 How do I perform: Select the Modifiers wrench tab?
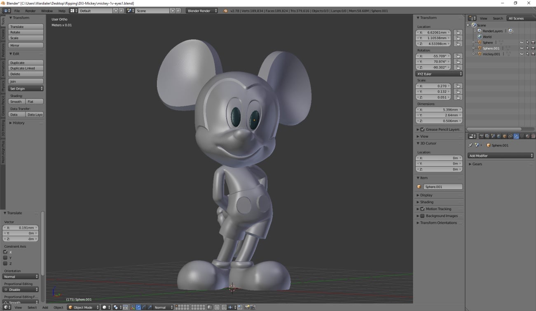coord(516,136)
